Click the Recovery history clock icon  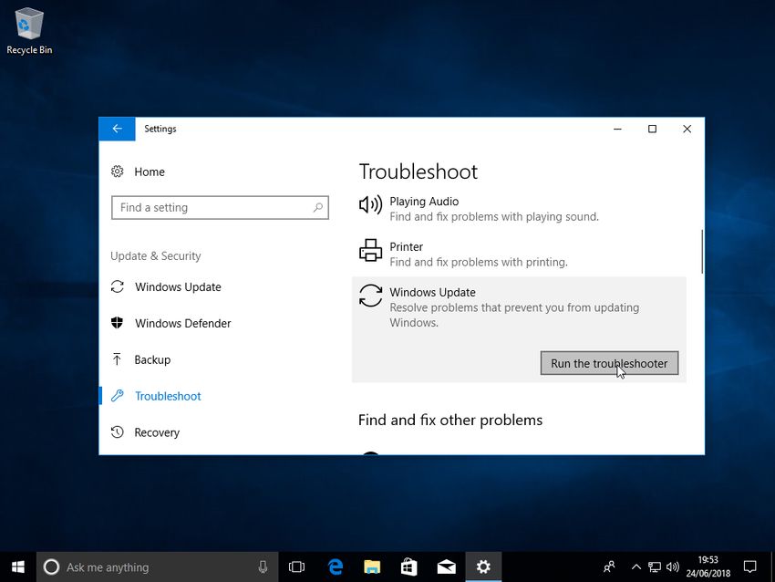(117, 432)
